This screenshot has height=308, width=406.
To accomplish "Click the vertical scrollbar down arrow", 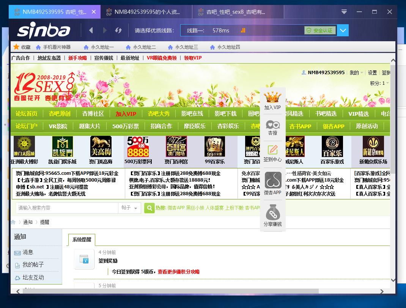I will point(393,280).
